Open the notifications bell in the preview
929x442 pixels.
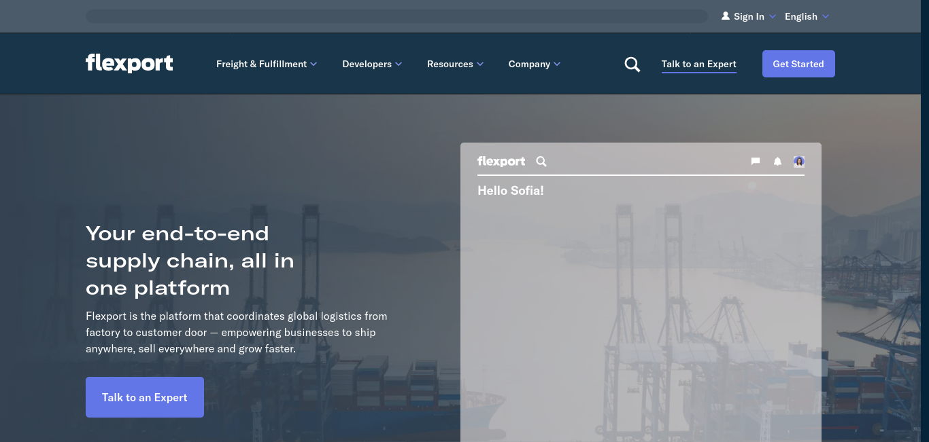click(x=777, y=162)
